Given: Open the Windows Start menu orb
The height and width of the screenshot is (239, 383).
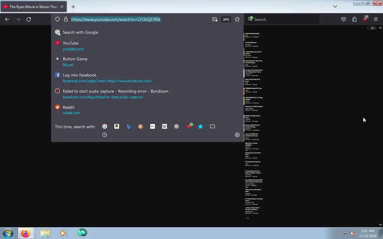Looking at the screenshot, I should pyautogui.click(x=8, y=233).
